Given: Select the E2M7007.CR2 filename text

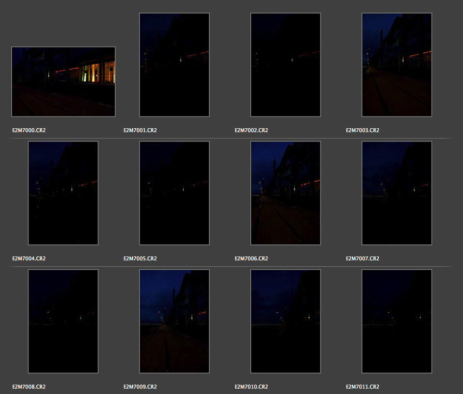Looking at the screenshot, I should 363,258.
